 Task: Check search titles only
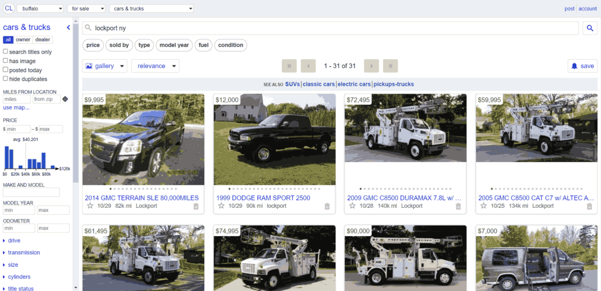pos(5,52)
